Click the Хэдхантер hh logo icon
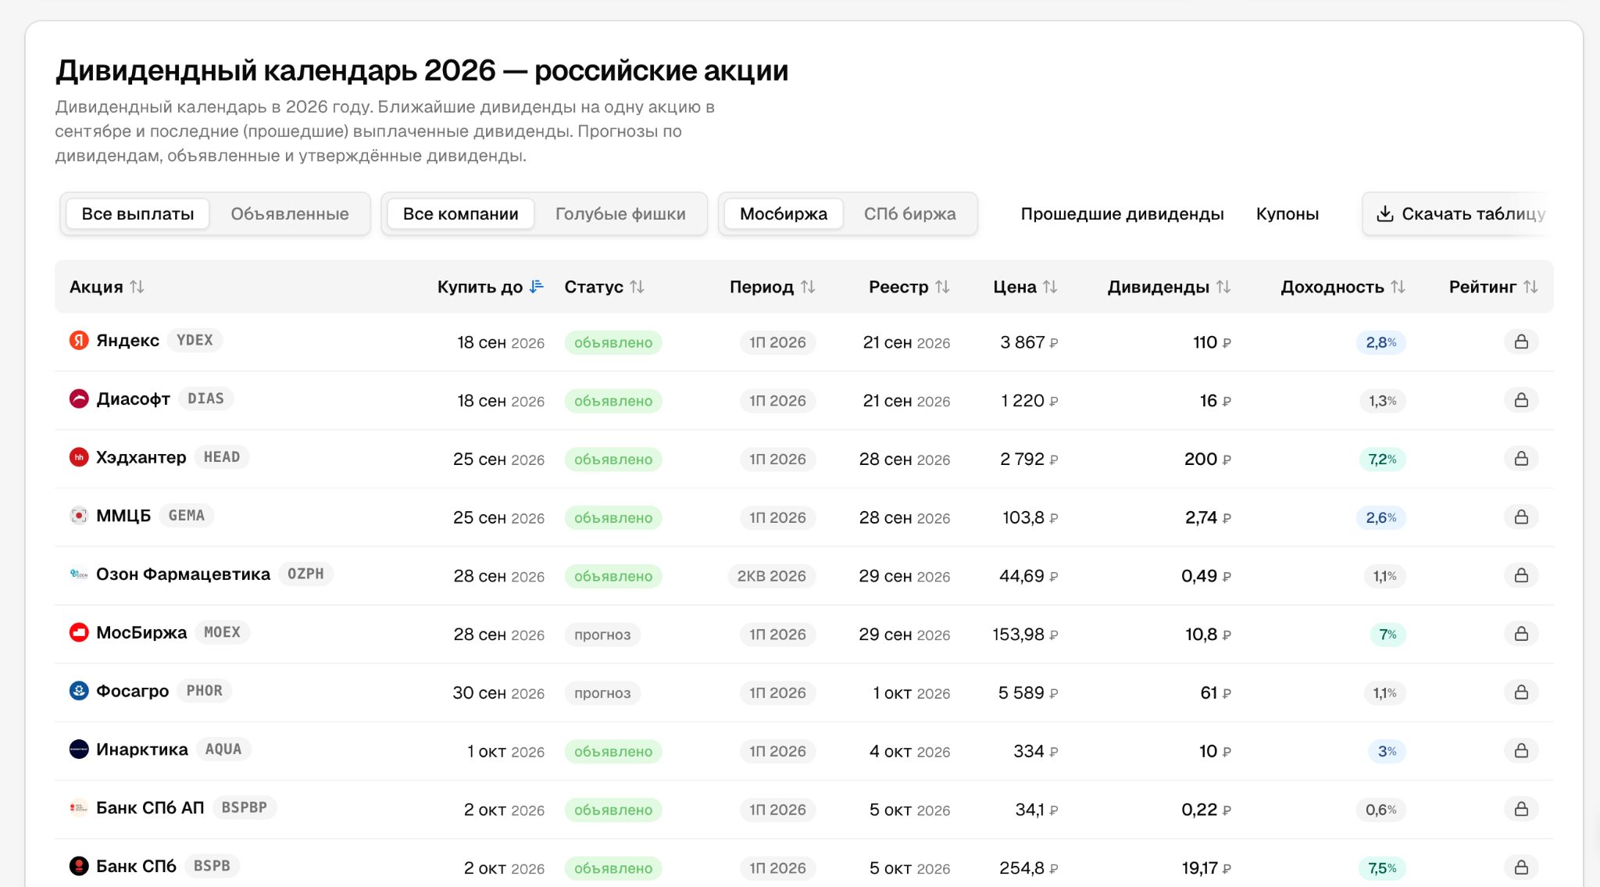 tap(79, 457)
